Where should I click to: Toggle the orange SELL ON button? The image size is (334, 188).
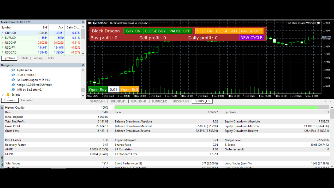[x=205, y=31]
